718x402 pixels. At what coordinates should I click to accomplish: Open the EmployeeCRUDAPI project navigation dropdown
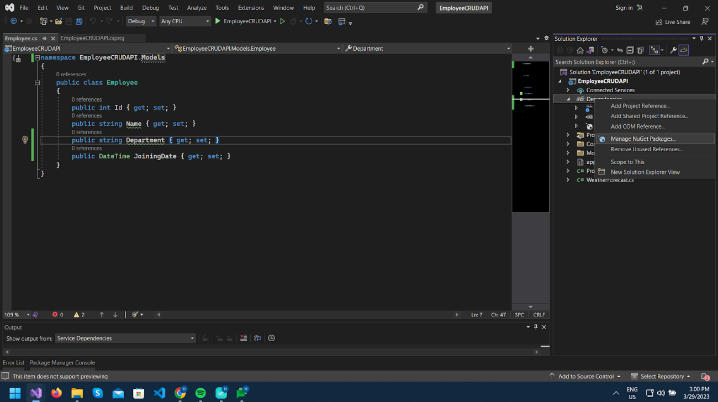(x=87, y=49)
